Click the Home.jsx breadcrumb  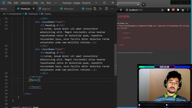[x=33, y=14]
